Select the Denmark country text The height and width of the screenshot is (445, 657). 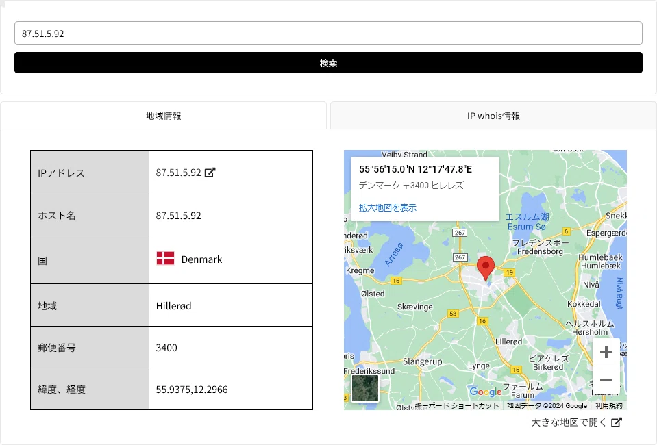(201, 259)
